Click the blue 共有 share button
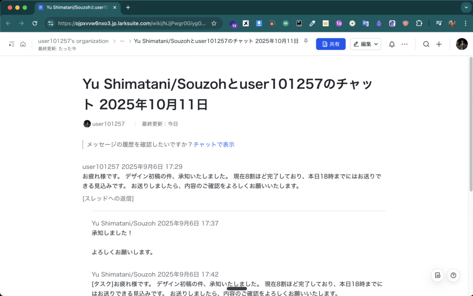The width and height of the screenshot is (473, 296). point(330,44)
